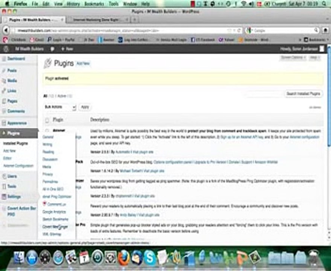Viewport: 331px width, 271px height.
Task: Open Editor under Plugins sidebar
Action: coord(7,158)
